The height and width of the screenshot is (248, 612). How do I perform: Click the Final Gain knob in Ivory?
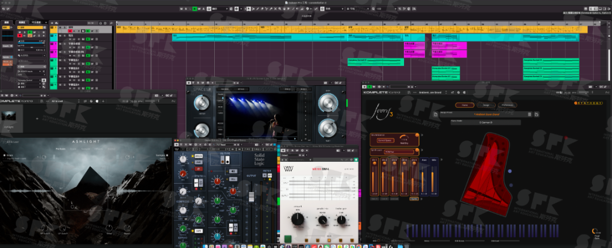(595, 231)
